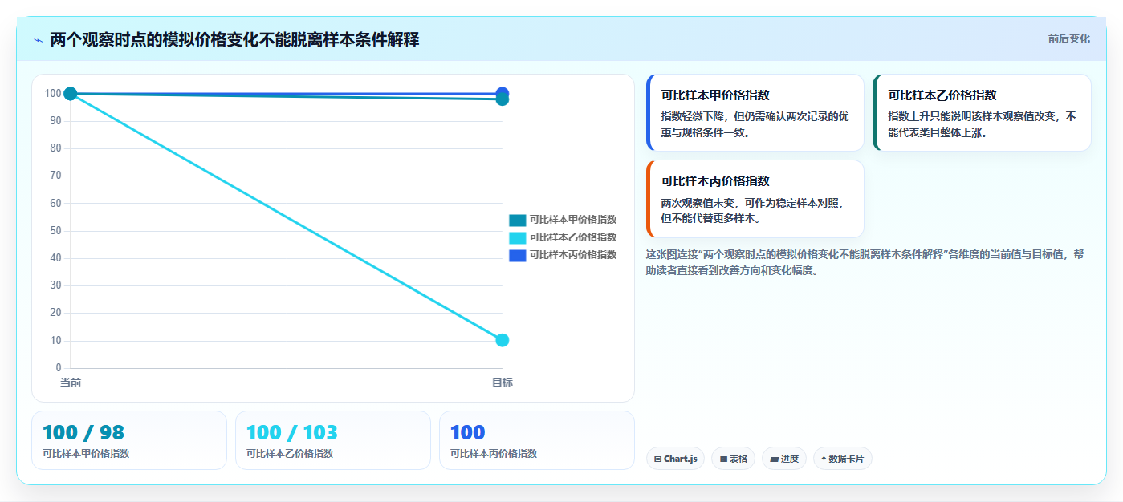
Task: Toggle 可比样本甲价格指数 legend swatch
Action: pyautogui.click(x=517, y=220)
